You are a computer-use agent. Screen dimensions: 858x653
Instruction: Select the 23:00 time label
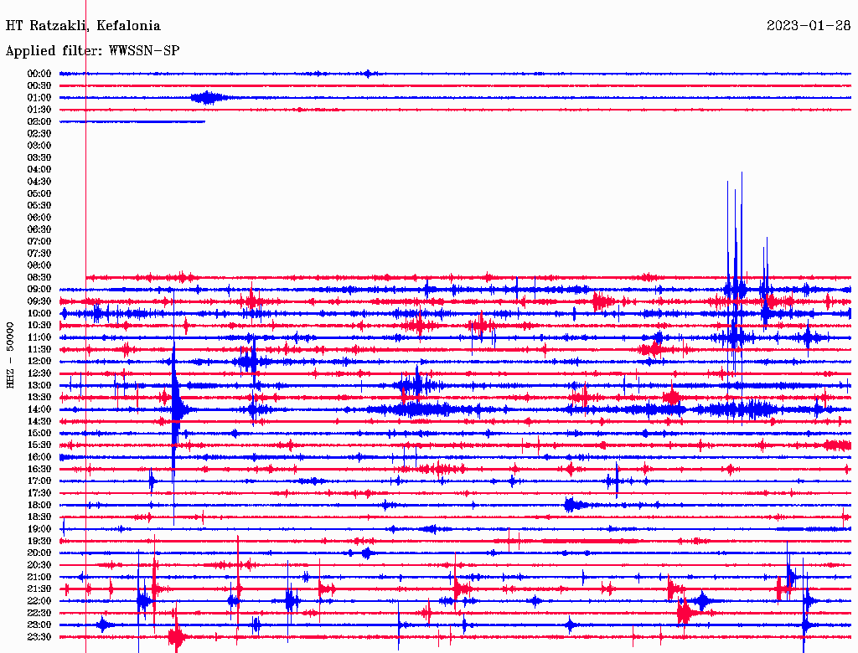(39, 625)
